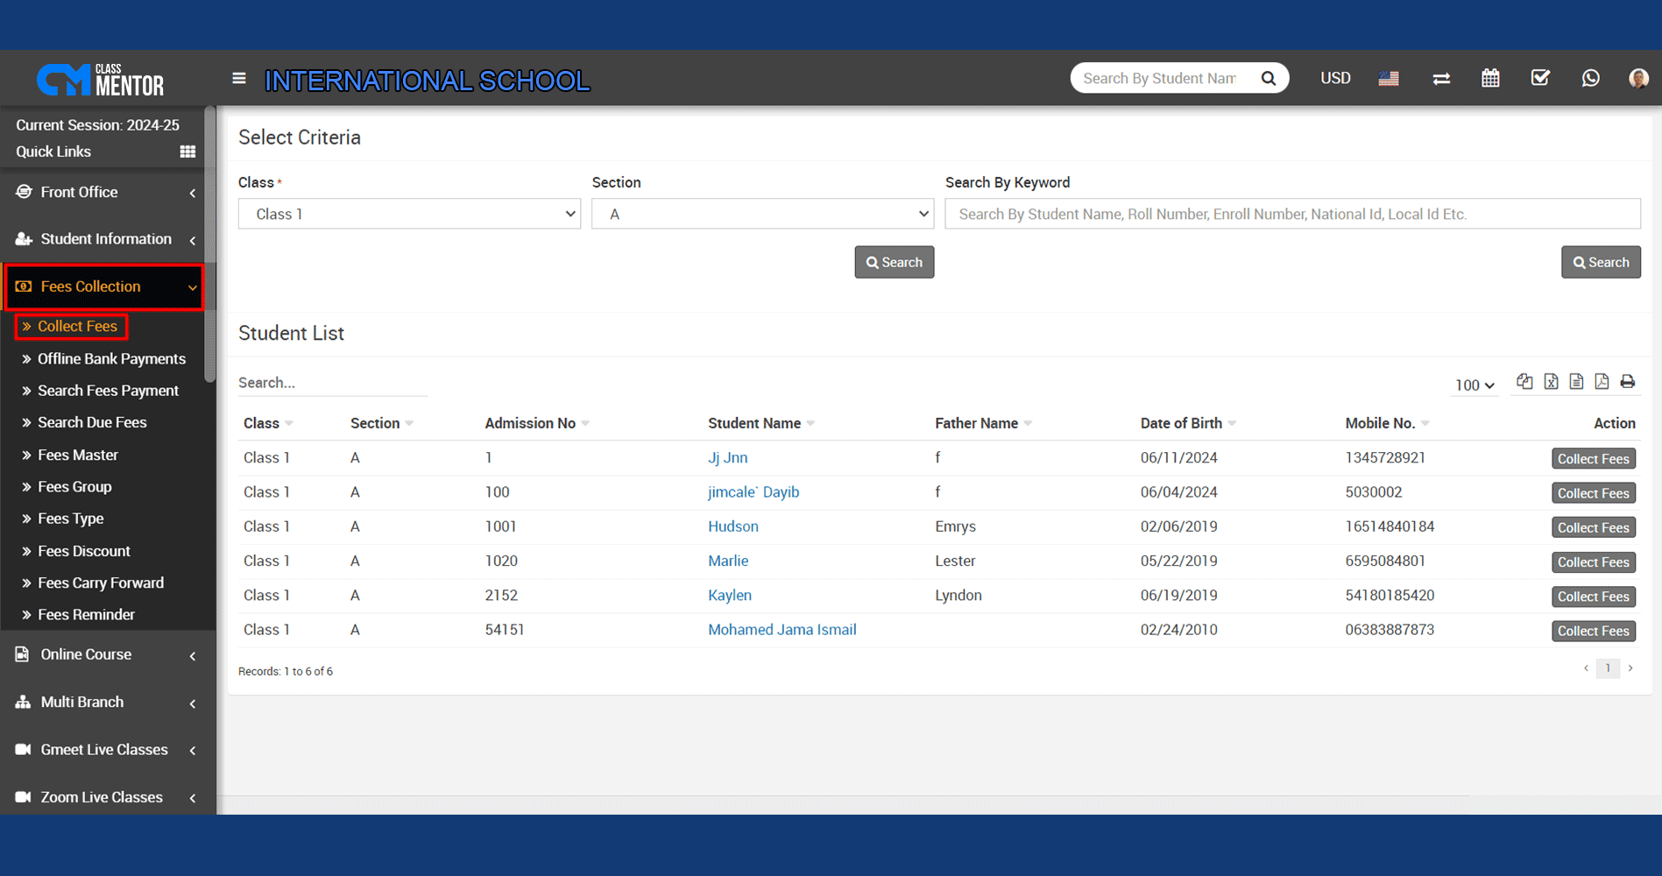Viewport: 1662px width, 876px height.
Task: Click the sidebar vertical scrollbar
Action: click(210, 245)
